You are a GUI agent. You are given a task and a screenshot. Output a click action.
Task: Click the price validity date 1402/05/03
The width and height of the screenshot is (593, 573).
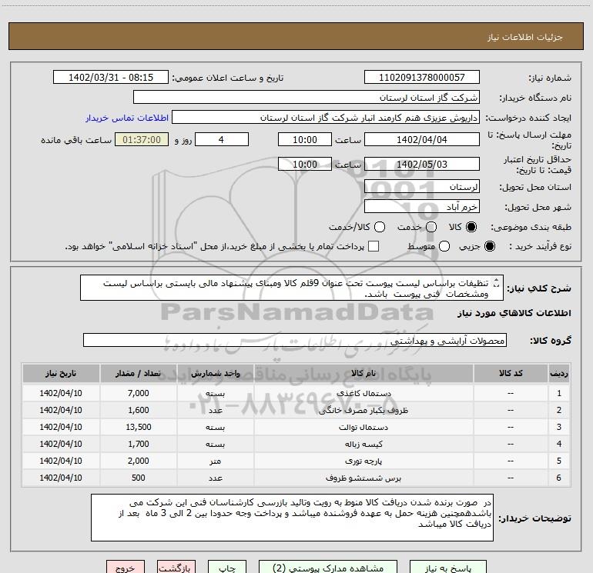pos(422,164)
